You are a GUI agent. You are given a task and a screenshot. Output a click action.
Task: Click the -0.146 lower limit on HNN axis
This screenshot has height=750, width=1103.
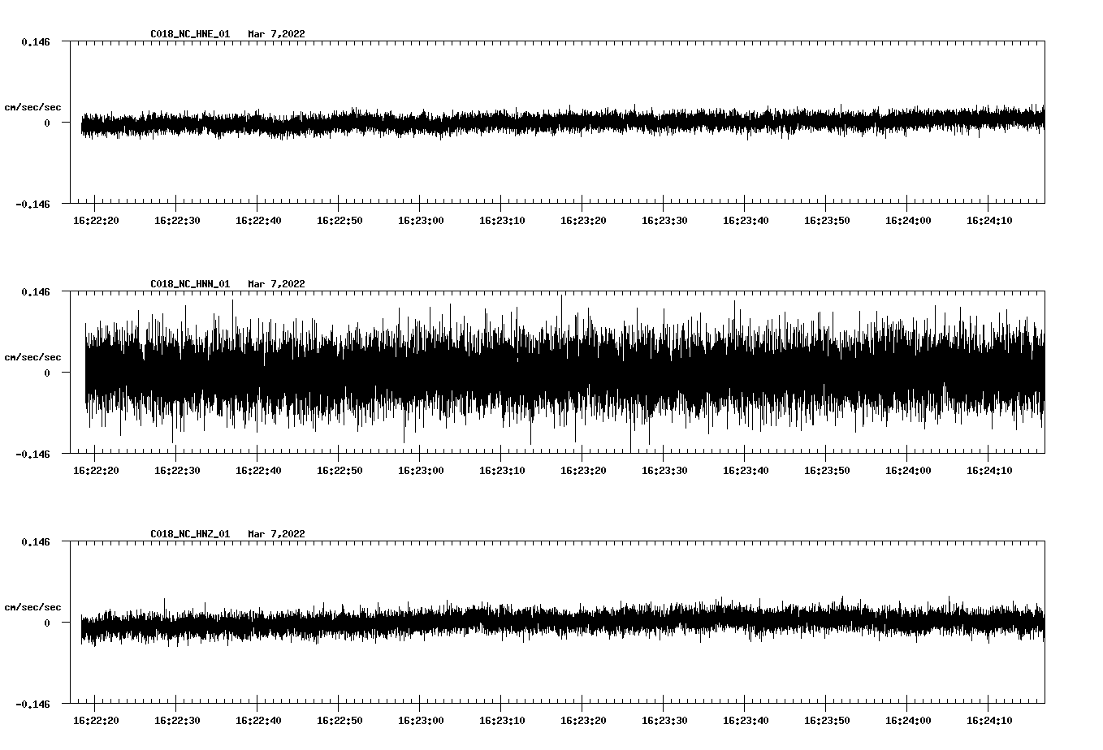pos(32,455)
